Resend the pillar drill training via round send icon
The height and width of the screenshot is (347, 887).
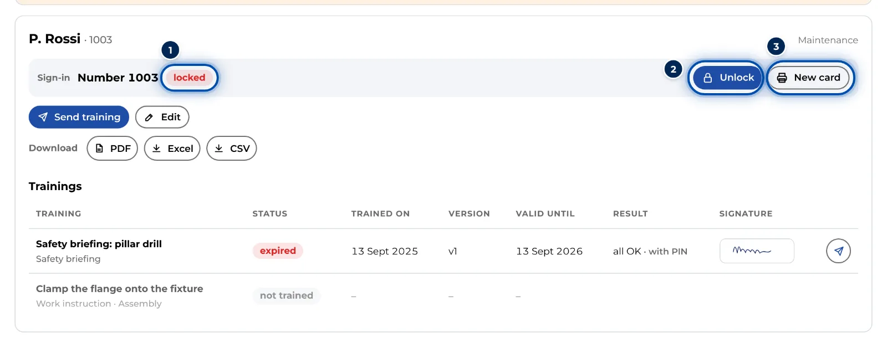pos(838,251)
